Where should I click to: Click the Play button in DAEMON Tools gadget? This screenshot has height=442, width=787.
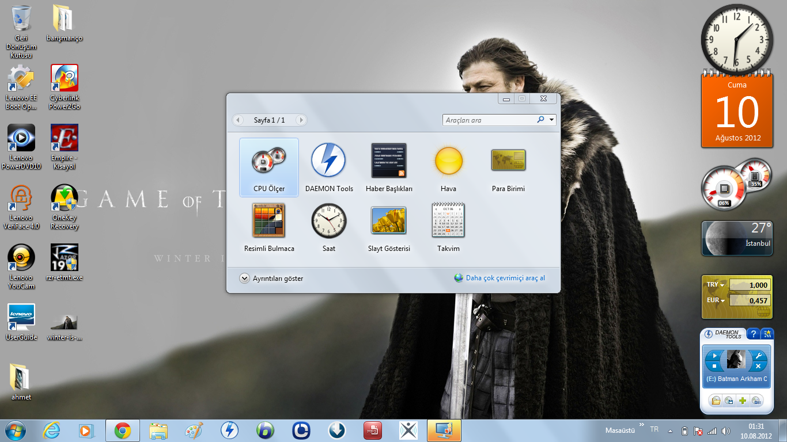[x=714, y=356]
